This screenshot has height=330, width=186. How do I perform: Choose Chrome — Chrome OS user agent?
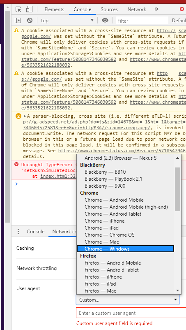point(125,235)
